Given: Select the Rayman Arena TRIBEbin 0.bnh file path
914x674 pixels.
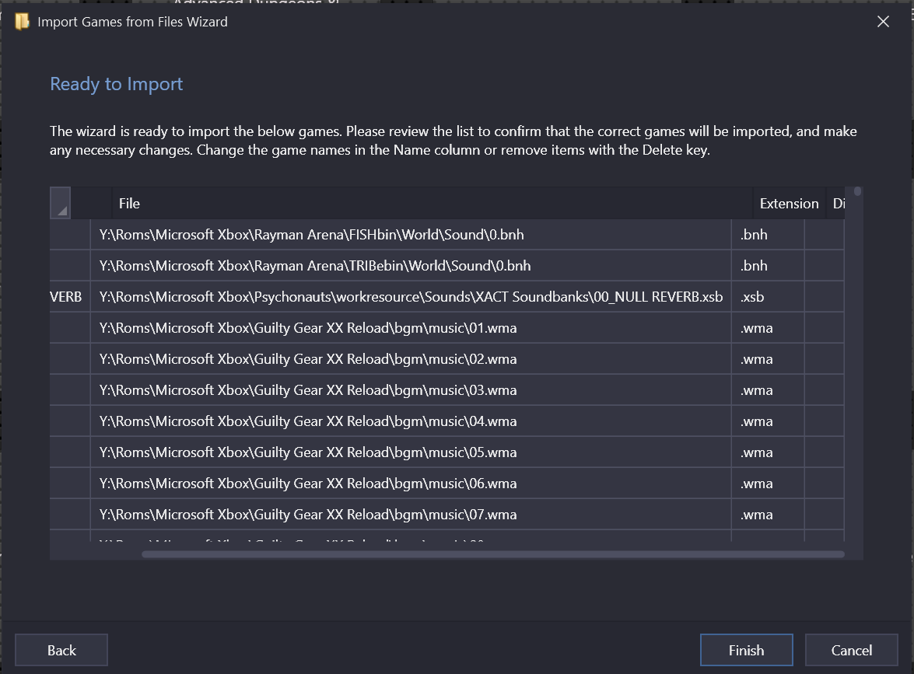Looking at the screenshot, I should pyautogui.click(x=411, y=266).
